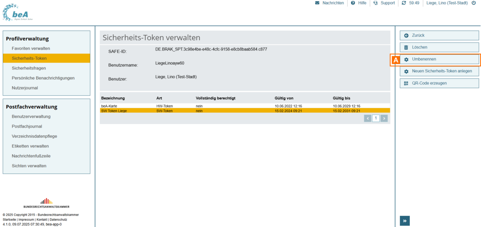The image size is (481, 227).
Task: Select Favoriten verwalten menu entry
Action: (x=31, y=48)
